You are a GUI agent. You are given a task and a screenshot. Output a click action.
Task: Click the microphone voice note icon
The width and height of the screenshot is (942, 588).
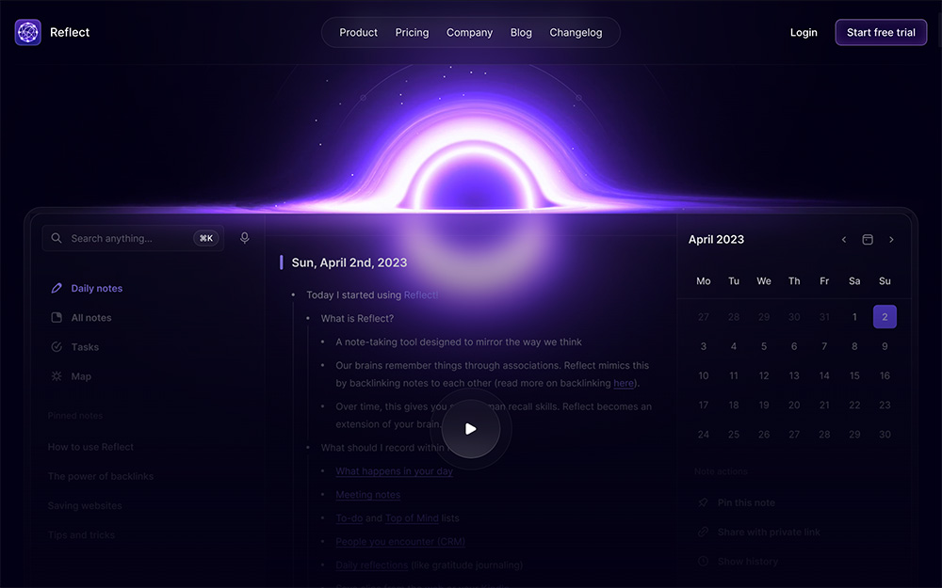tap(245, 238)
